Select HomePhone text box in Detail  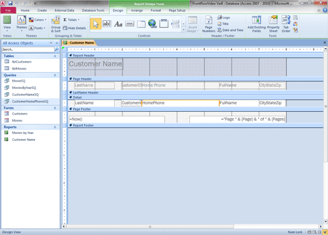tap(180, 103)
